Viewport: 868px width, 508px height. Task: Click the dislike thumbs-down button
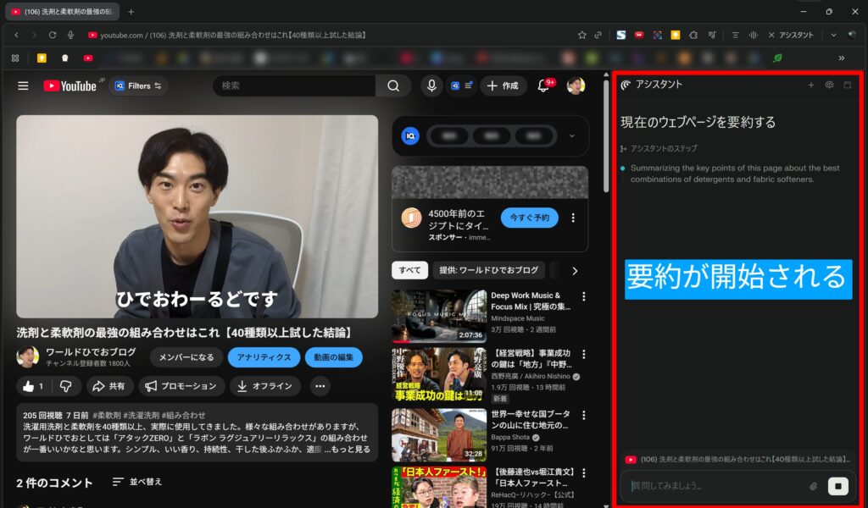(66, 386)
